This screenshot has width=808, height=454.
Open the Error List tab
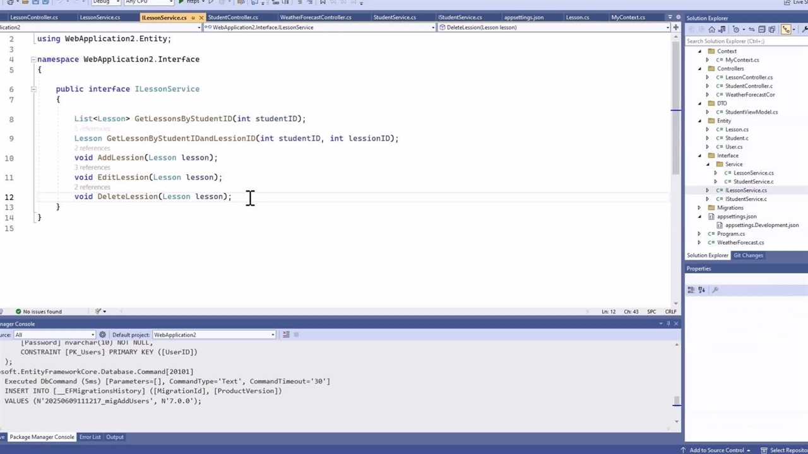[90, 437]
